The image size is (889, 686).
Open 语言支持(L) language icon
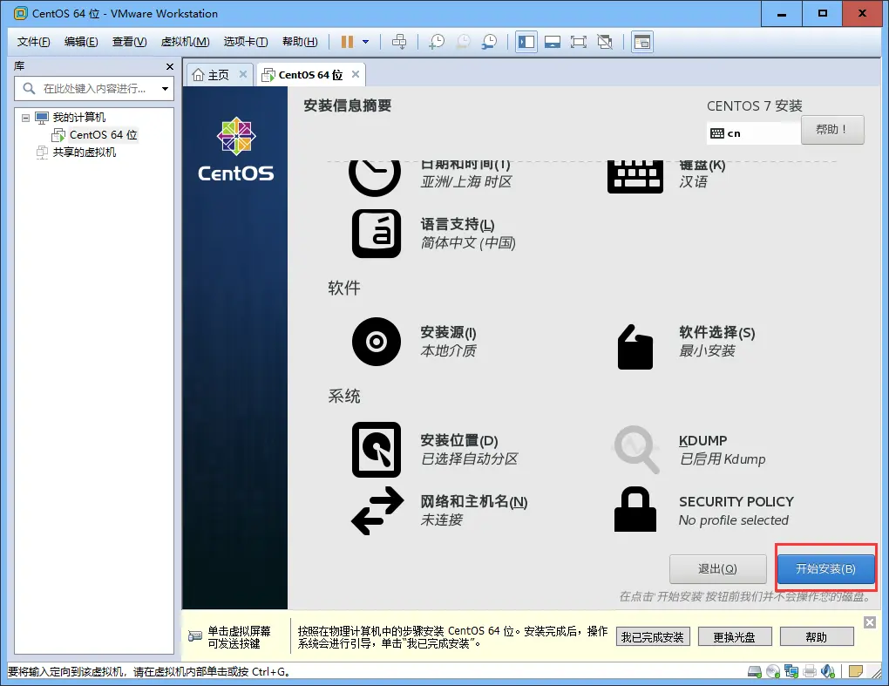377,234
